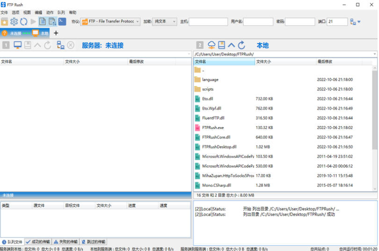This screenshot has width=379, height=251.
Task: Add a new tab with plus button
Action: [56, 33]
